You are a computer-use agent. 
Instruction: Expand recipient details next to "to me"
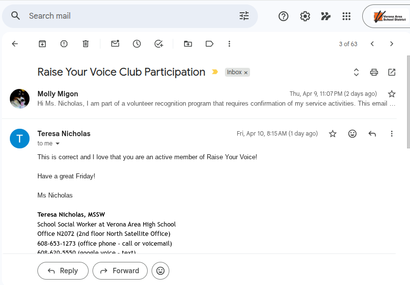click(x=58, y=143)
